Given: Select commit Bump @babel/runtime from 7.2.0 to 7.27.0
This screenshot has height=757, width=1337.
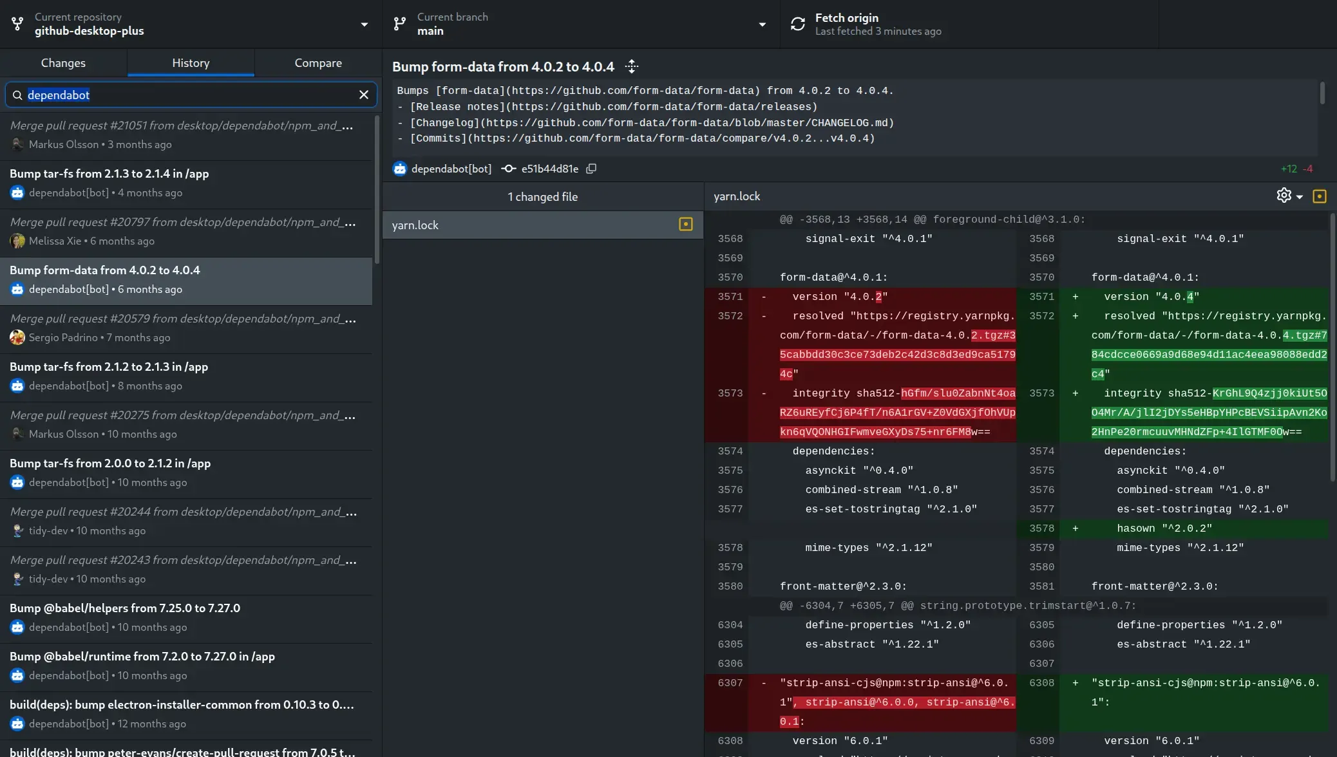Looking at the screenshot, I should pos(186,668).
